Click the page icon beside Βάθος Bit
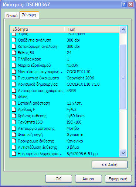Screen dimensions: 136x187 tap(14, 53)
